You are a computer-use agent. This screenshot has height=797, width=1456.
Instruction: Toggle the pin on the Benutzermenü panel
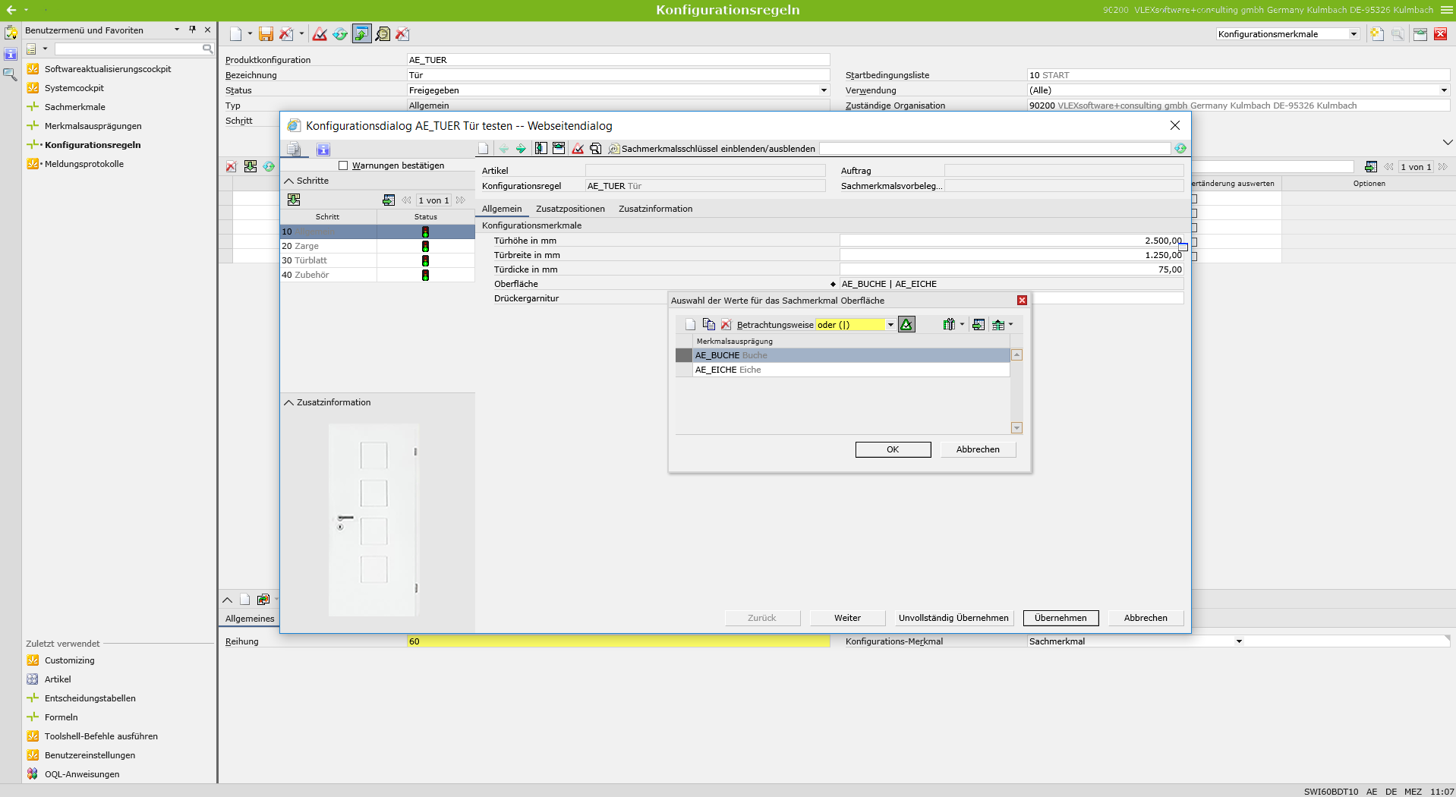[193, 30]
